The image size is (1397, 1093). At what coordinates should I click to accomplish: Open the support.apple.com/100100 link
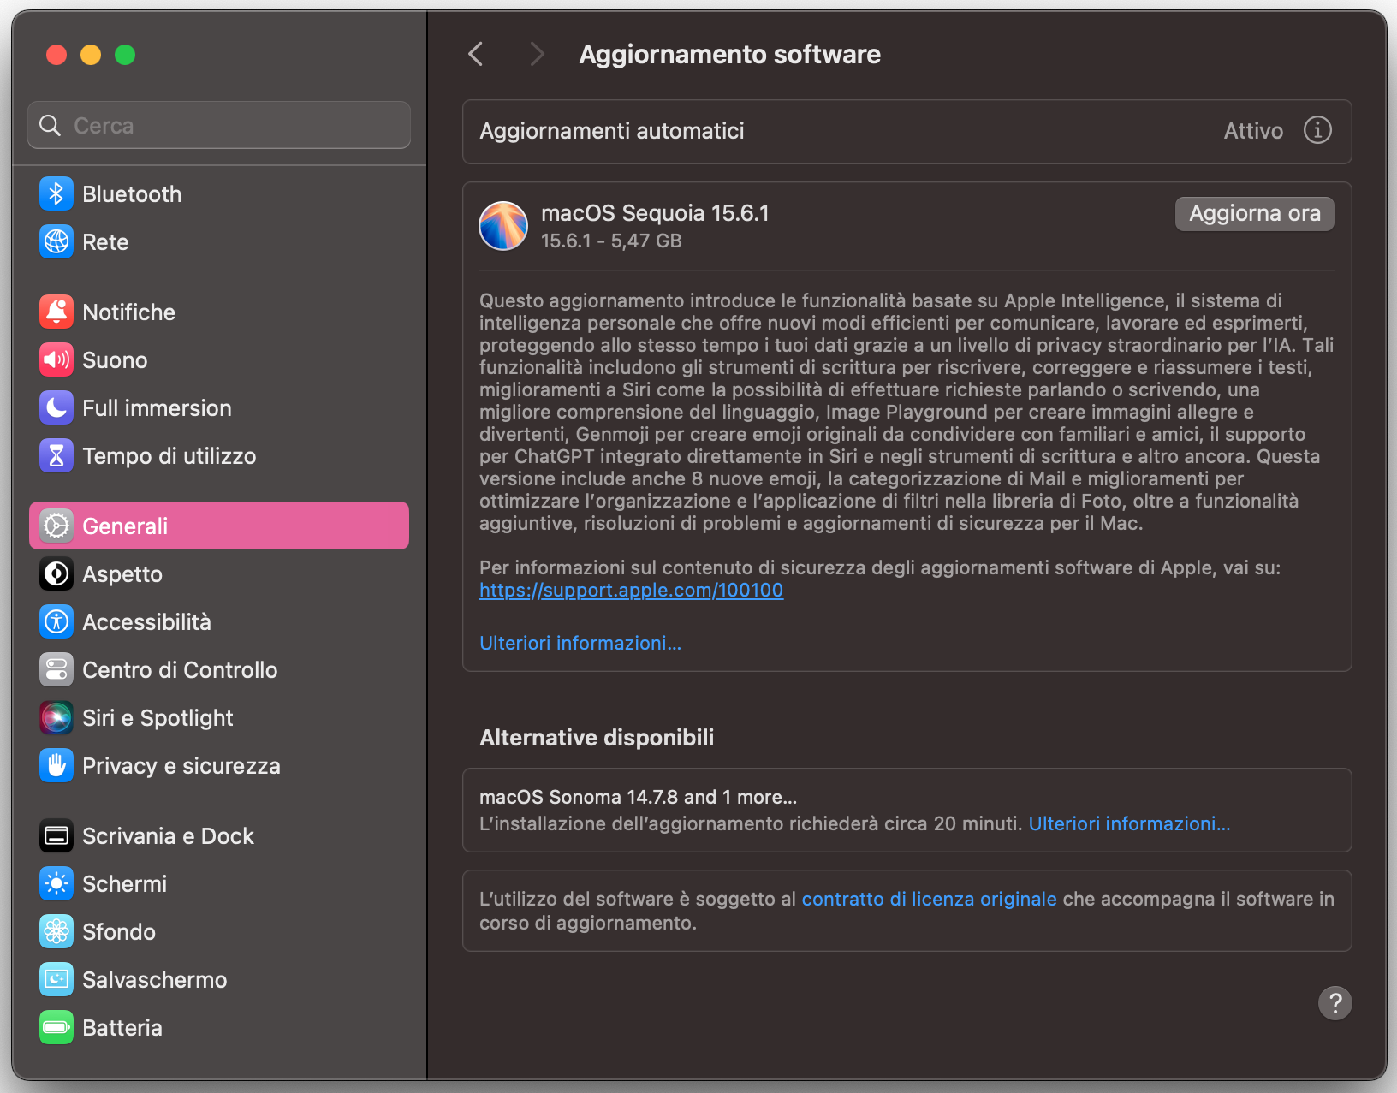click(x=631, y=590)
